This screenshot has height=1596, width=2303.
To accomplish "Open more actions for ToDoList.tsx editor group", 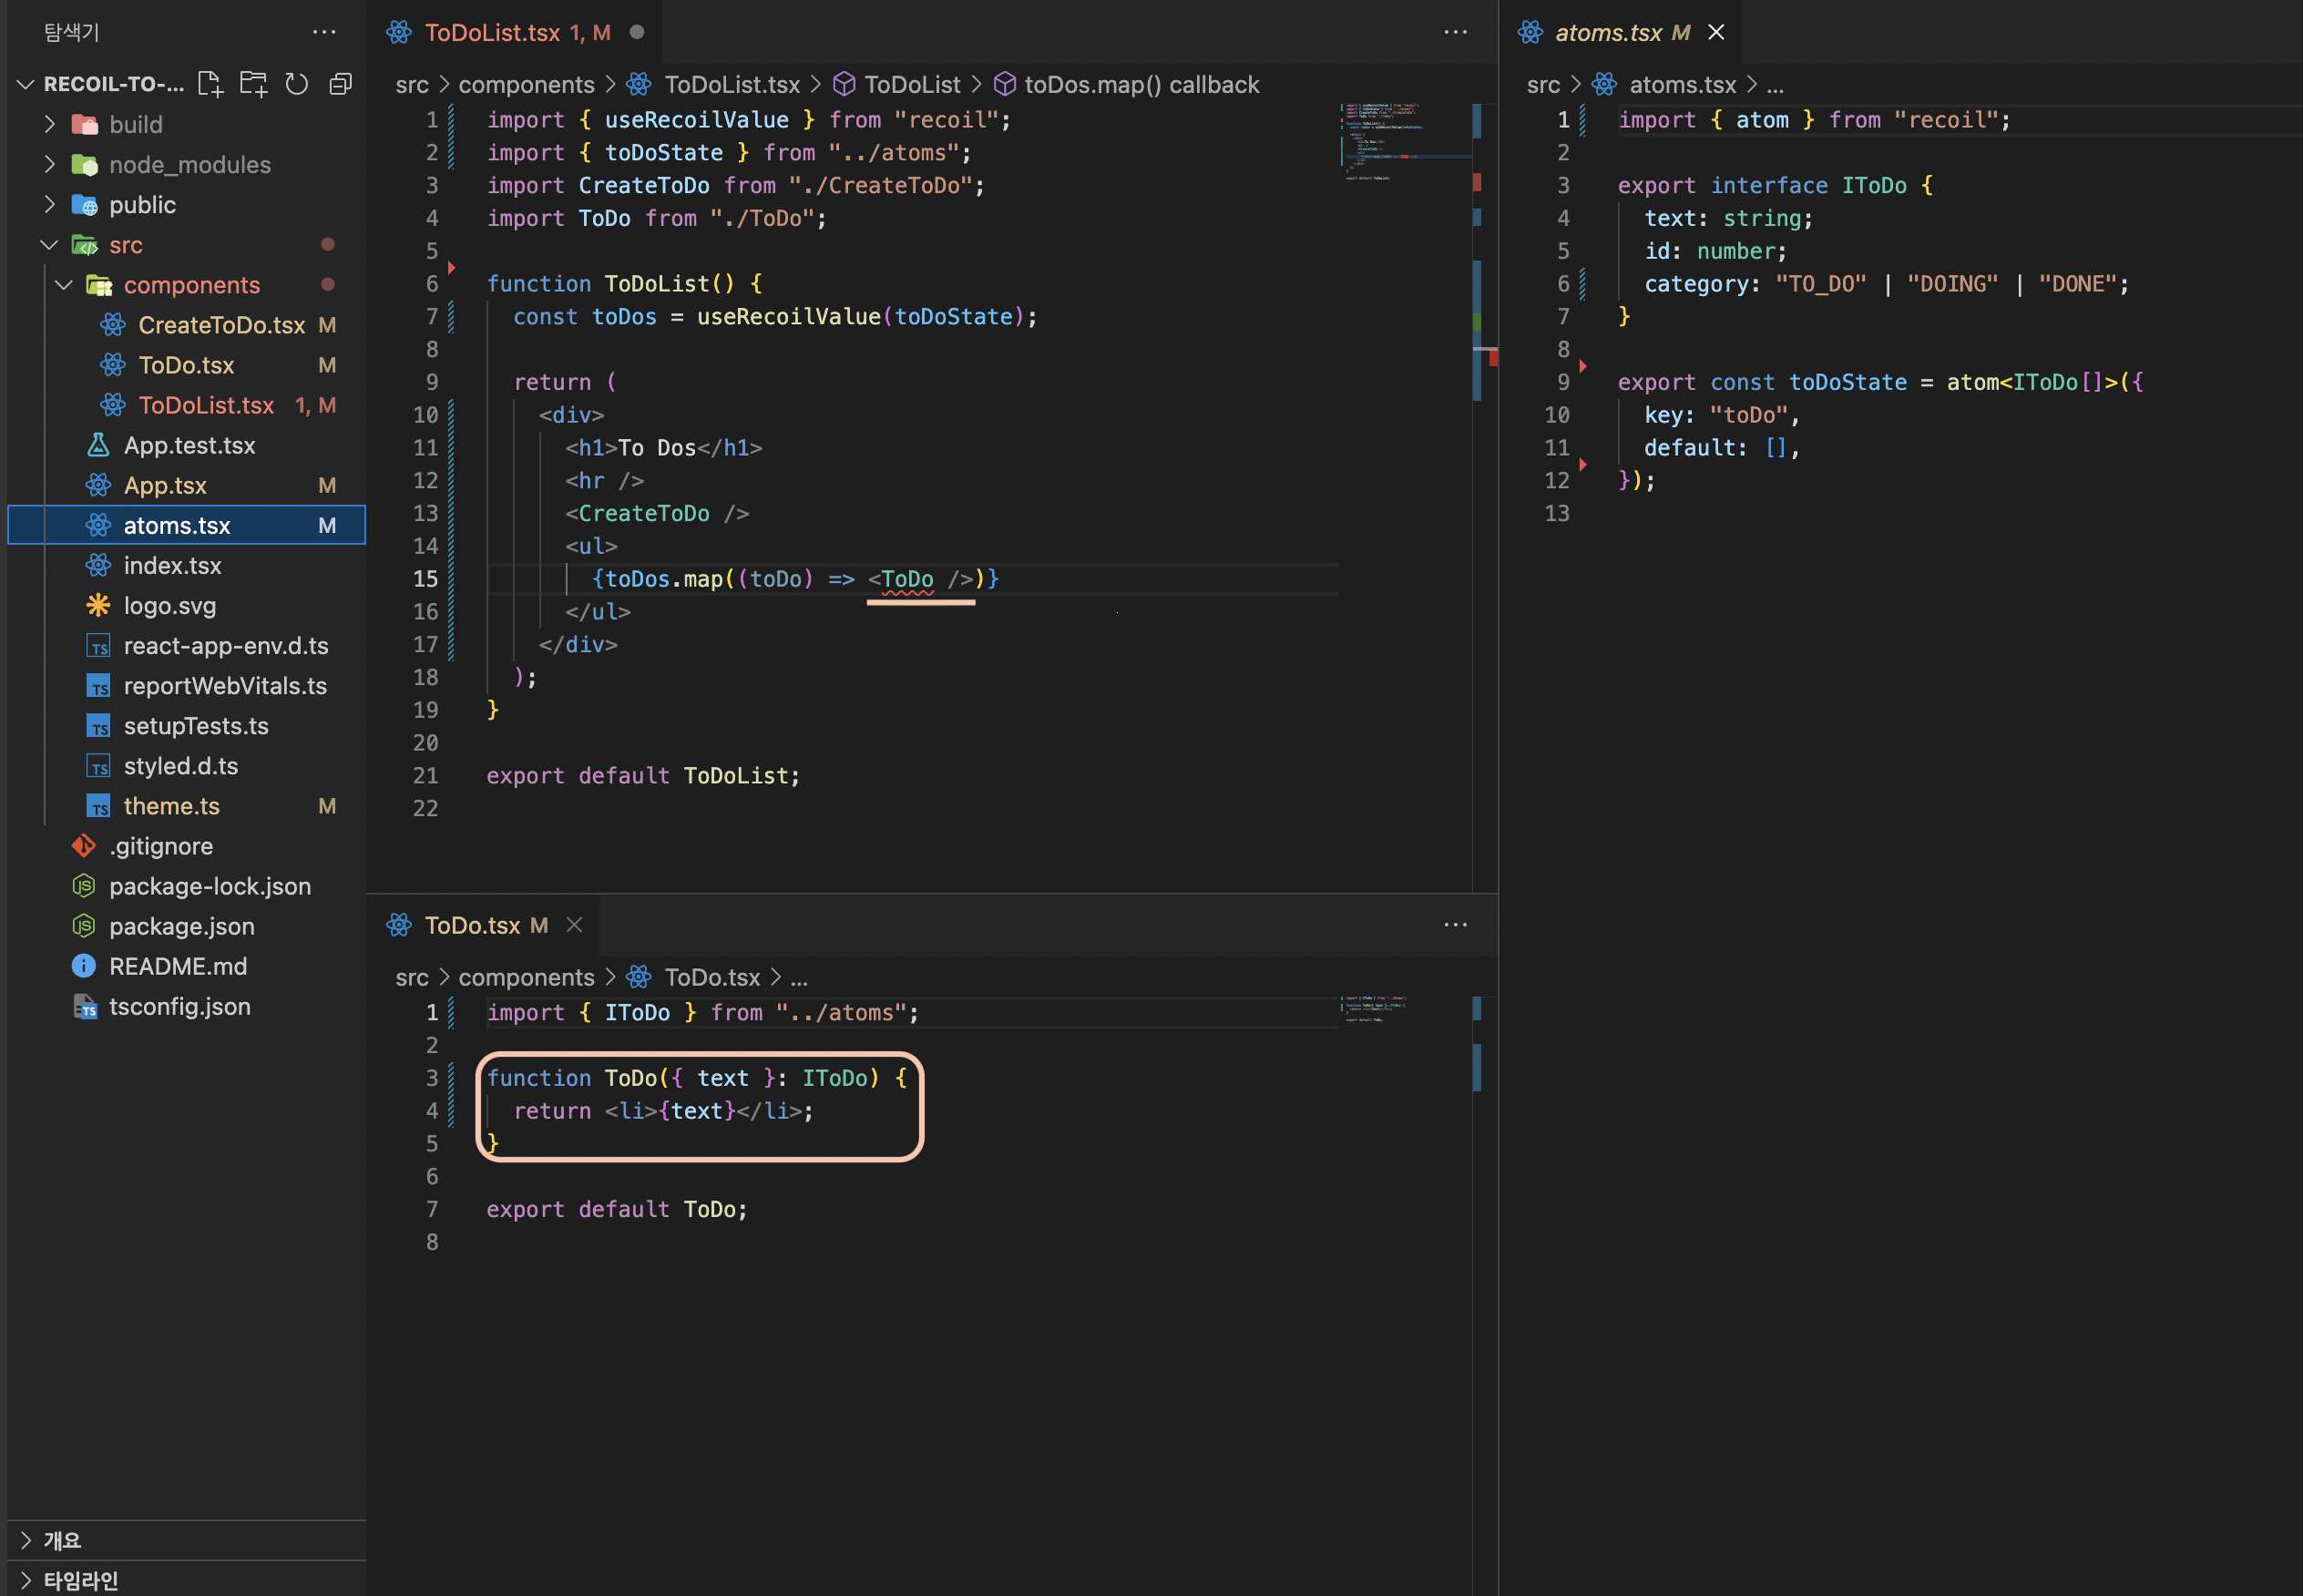I will click(x=1455, y=32).
